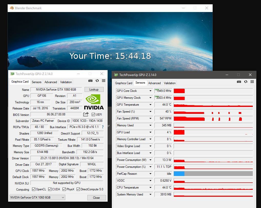Open Validation tab in the Graphics Card window
Screen dimensions: 261x208
[x=66, y=82]
